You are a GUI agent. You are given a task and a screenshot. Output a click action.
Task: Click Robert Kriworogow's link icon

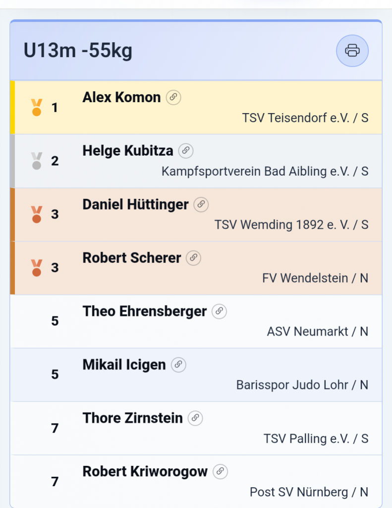[x=220, y=472]
